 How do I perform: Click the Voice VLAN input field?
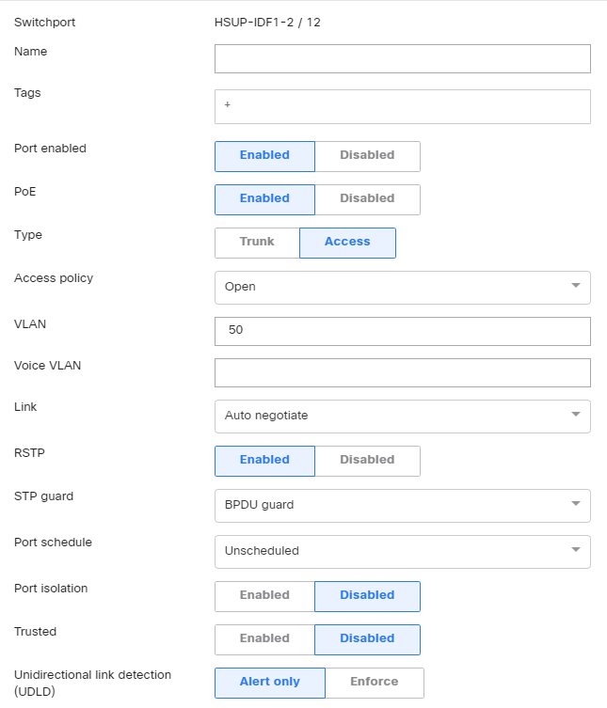coord(402,372)
